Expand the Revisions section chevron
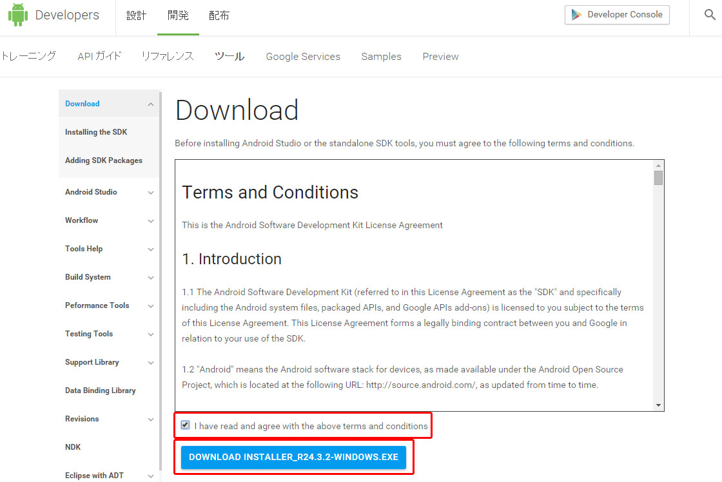The image size is (722, 482). (x=151, y=419)
